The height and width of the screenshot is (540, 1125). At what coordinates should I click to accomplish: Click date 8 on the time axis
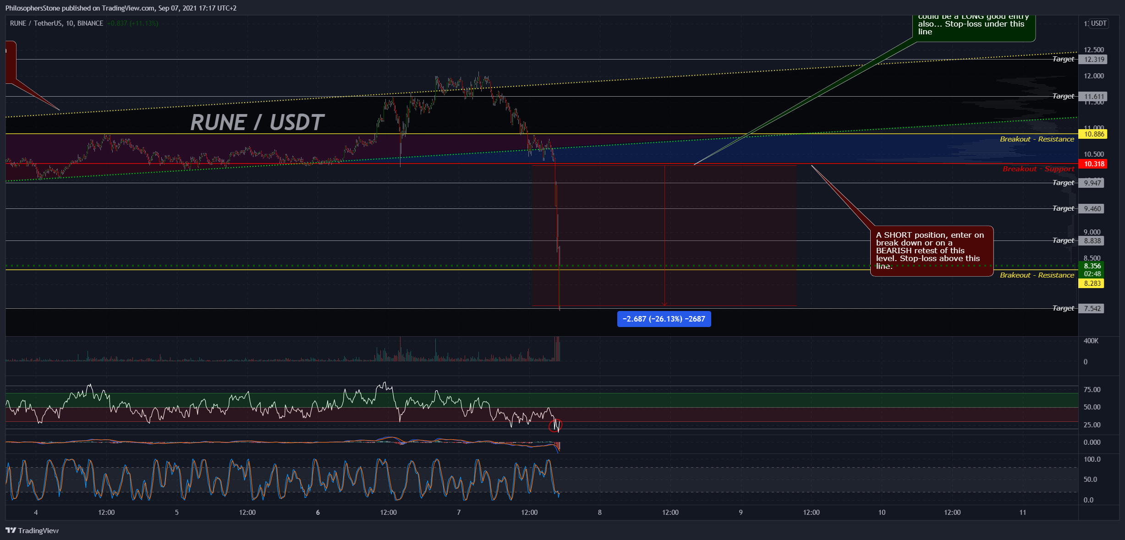[600, 513]
